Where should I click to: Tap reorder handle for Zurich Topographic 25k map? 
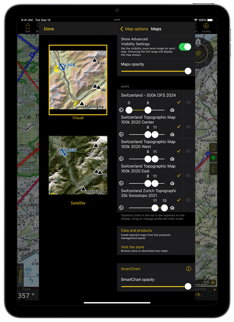(x=188, y=200)
